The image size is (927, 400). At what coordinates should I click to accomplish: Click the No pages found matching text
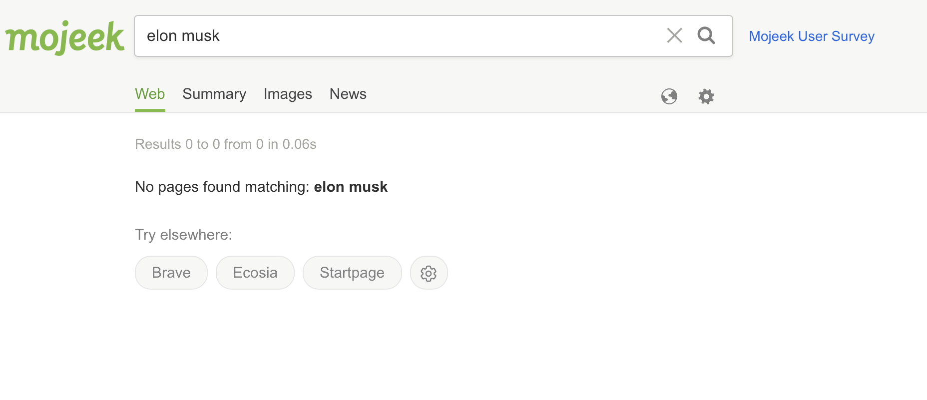point(222,187)
